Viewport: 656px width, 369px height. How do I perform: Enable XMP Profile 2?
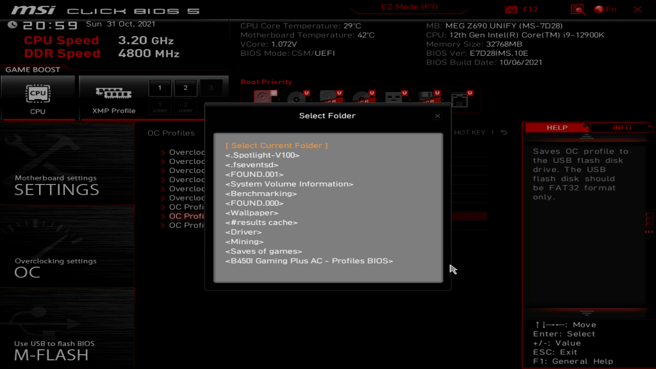185,87
